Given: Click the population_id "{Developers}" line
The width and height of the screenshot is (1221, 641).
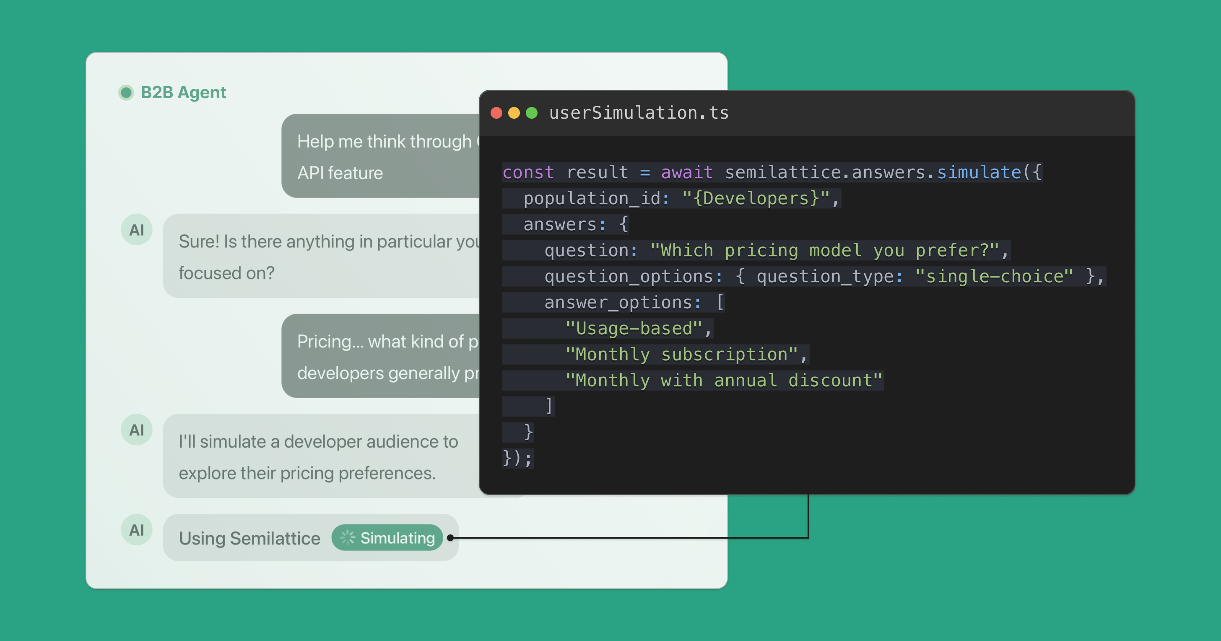Looking at the screenshot, I should tap(672, 198).
